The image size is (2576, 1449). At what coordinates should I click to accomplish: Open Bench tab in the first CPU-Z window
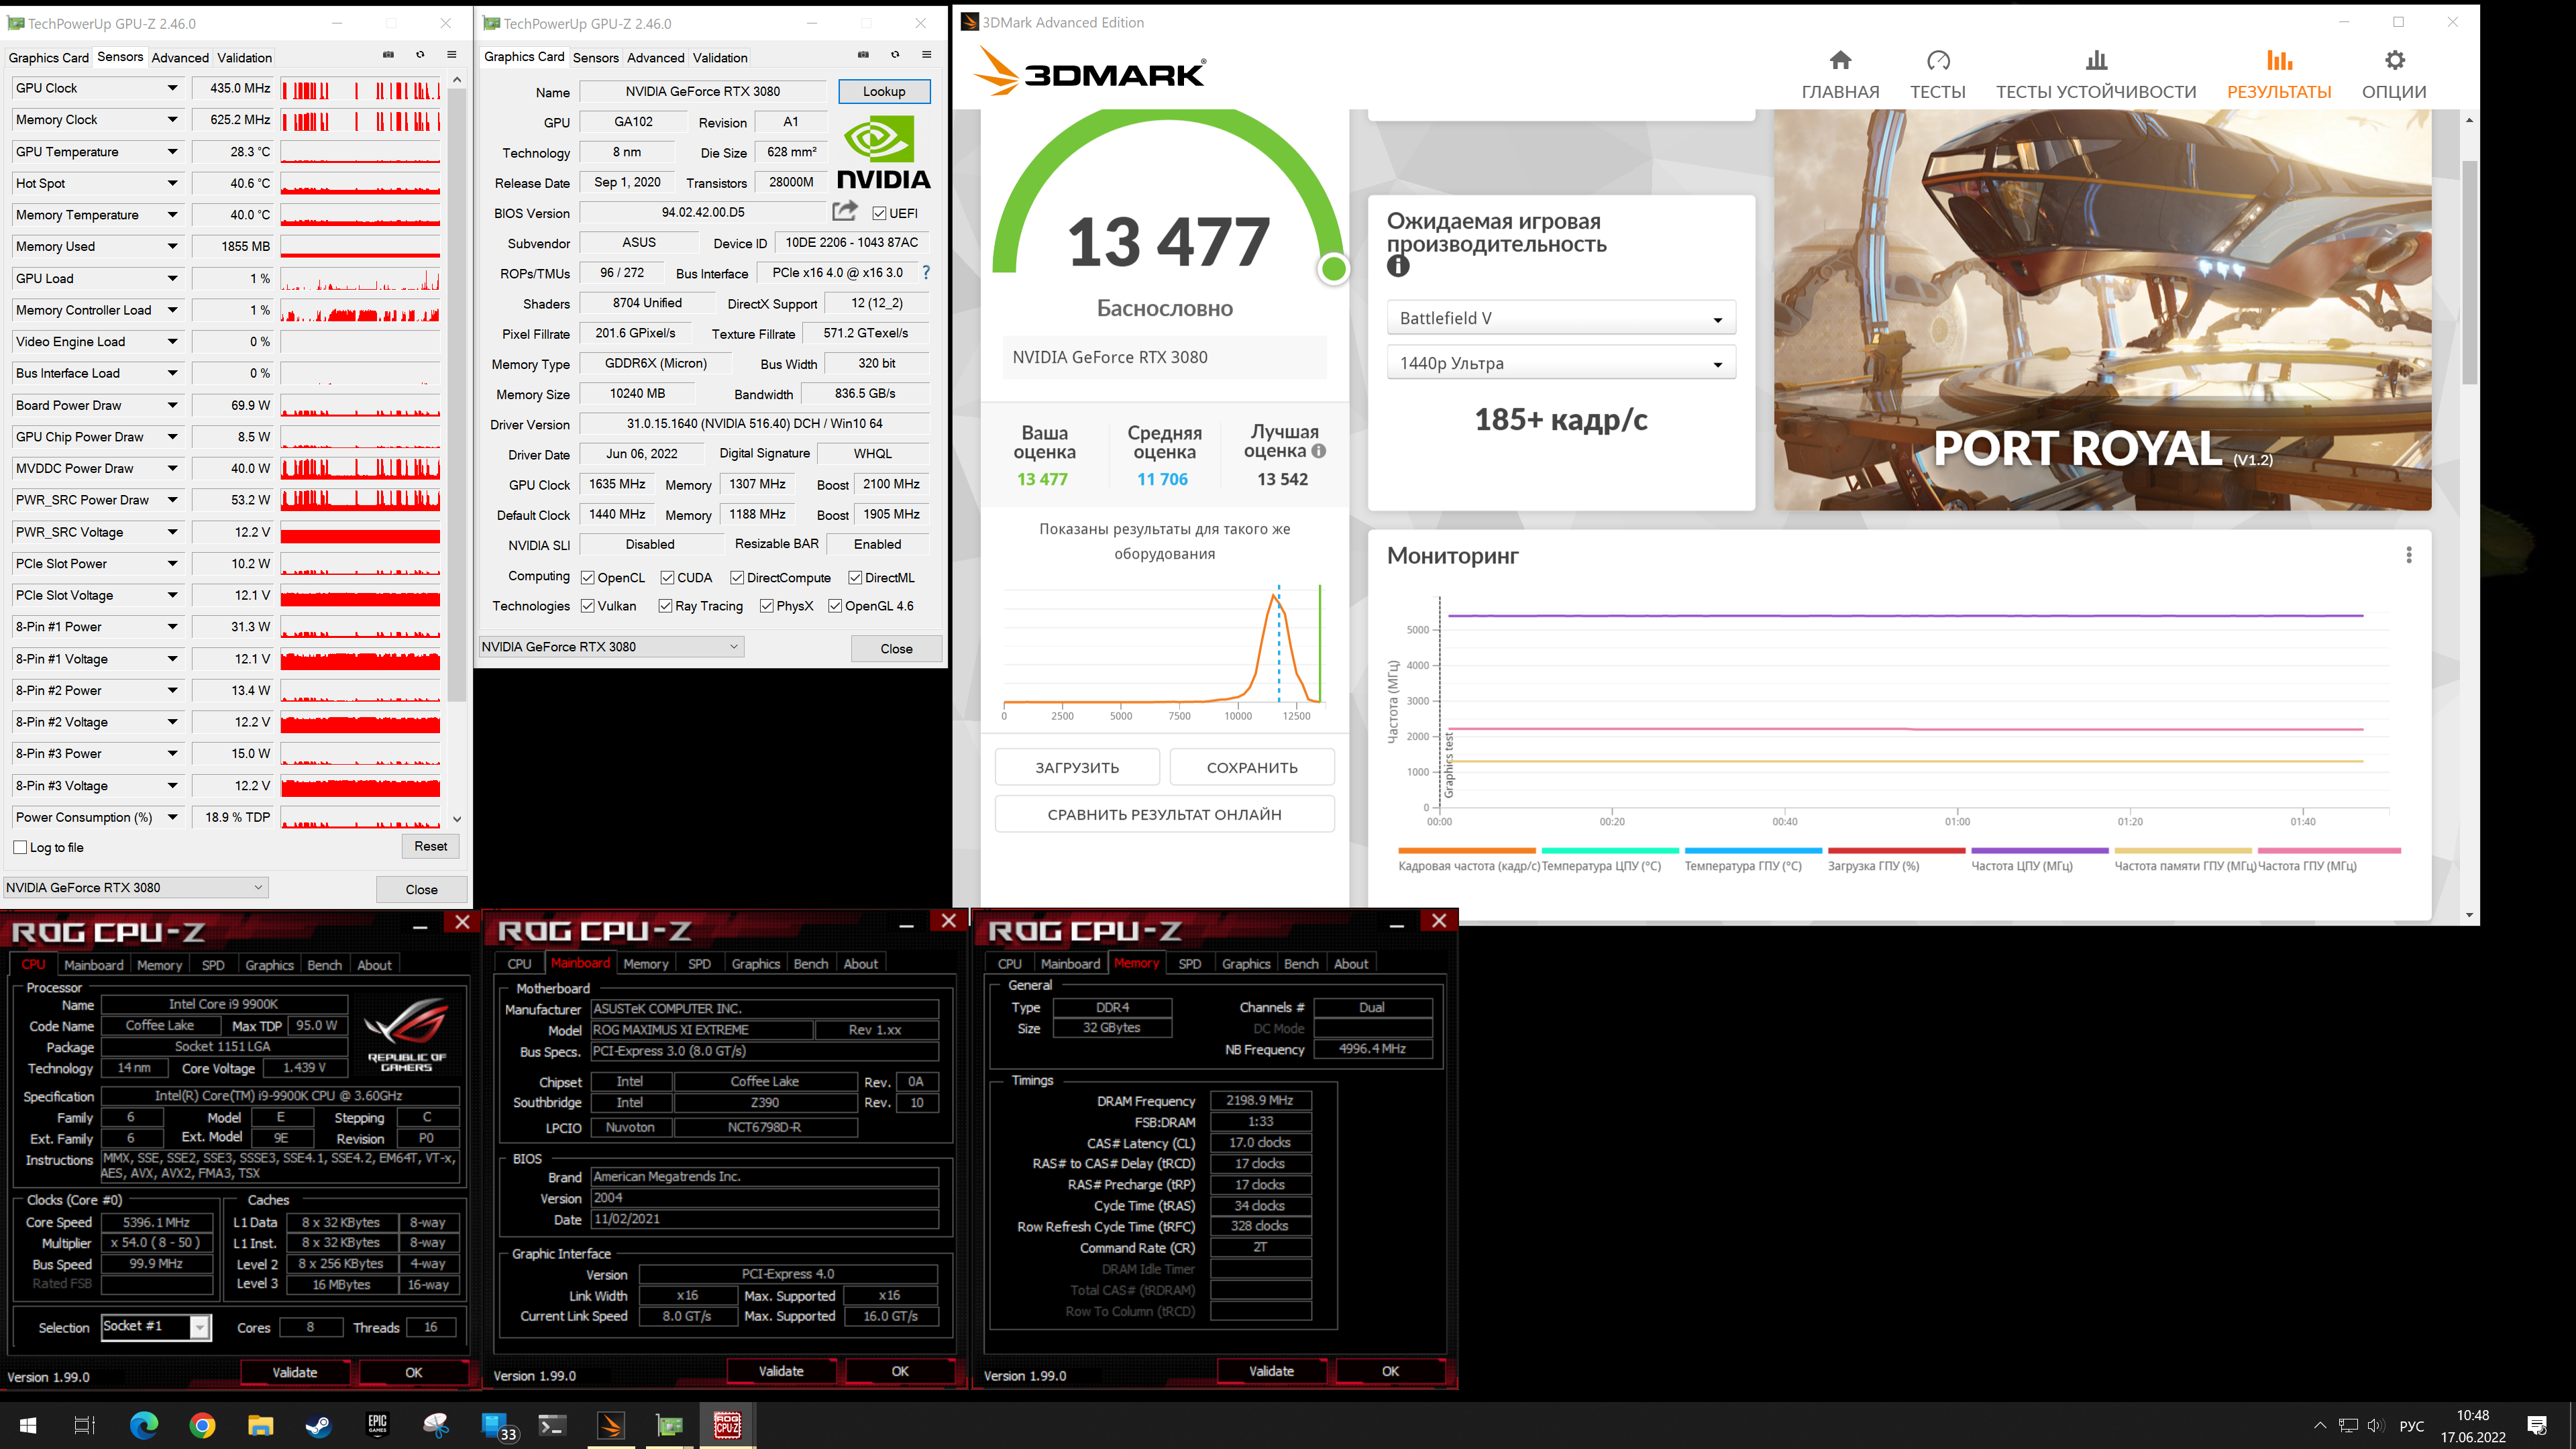[x=324, y=965]
